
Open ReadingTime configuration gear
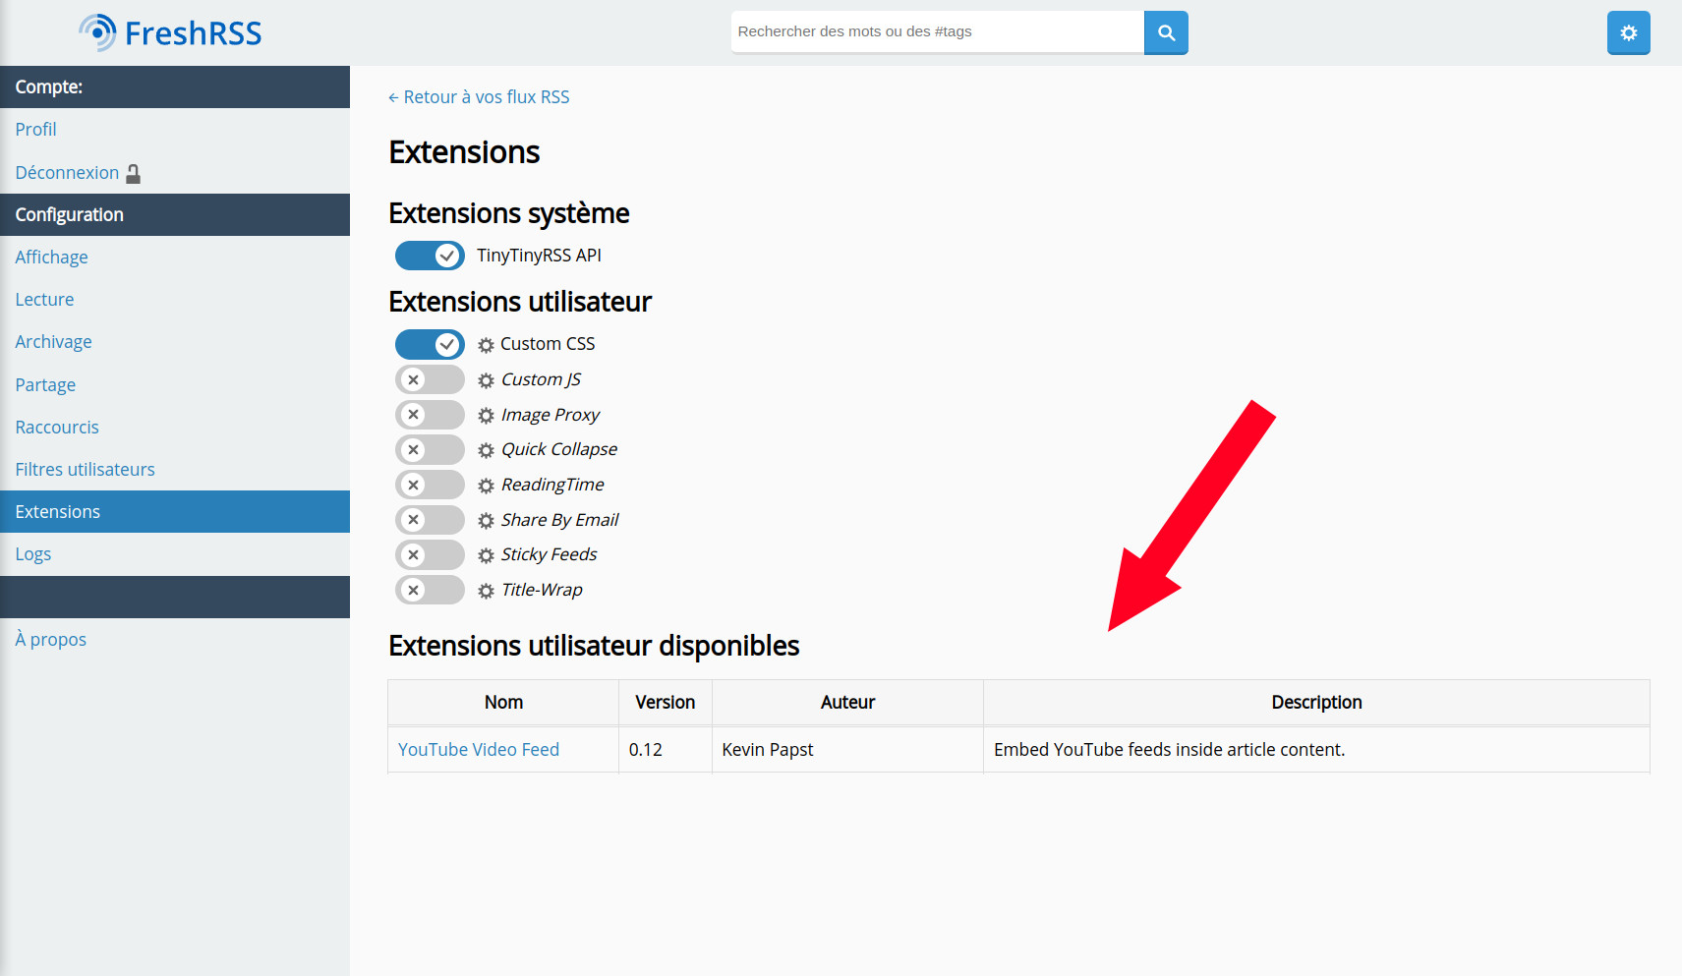point(486,486)
